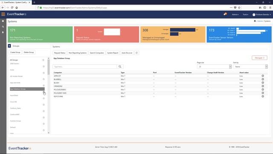Image resolution: width=273 pixels, height=154 pixels.
Task: Reload the page in browser
Action: 12,8
